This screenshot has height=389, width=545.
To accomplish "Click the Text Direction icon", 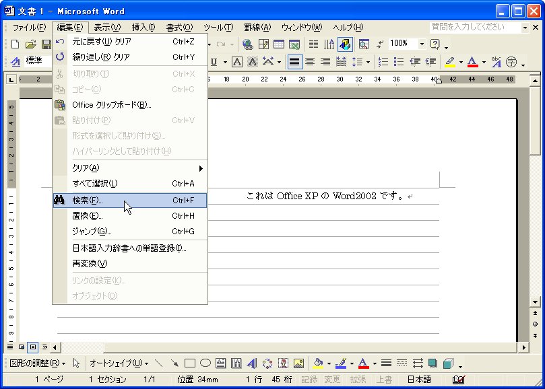I will click(329, 44).
